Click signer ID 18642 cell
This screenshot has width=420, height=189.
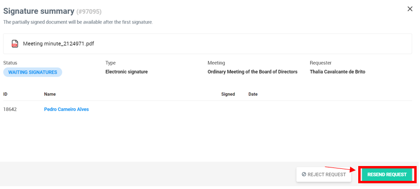coord(10,109)
